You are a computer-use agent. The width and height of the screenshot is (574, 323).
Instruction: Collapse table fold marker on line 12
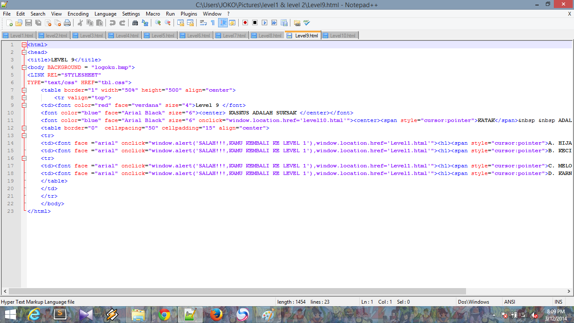coord(24,128)
